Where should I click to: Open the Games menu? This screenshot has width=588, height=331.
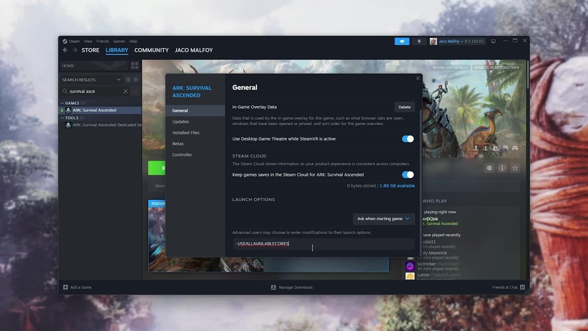click(119, 41)
